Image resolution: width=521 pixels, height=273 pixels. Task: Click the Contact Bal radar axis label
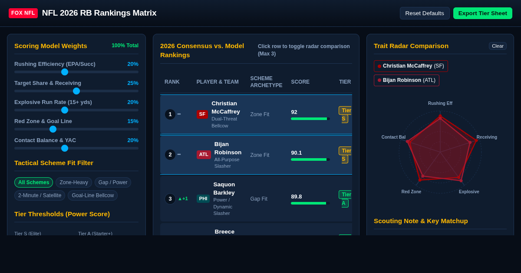coord(393,137)
